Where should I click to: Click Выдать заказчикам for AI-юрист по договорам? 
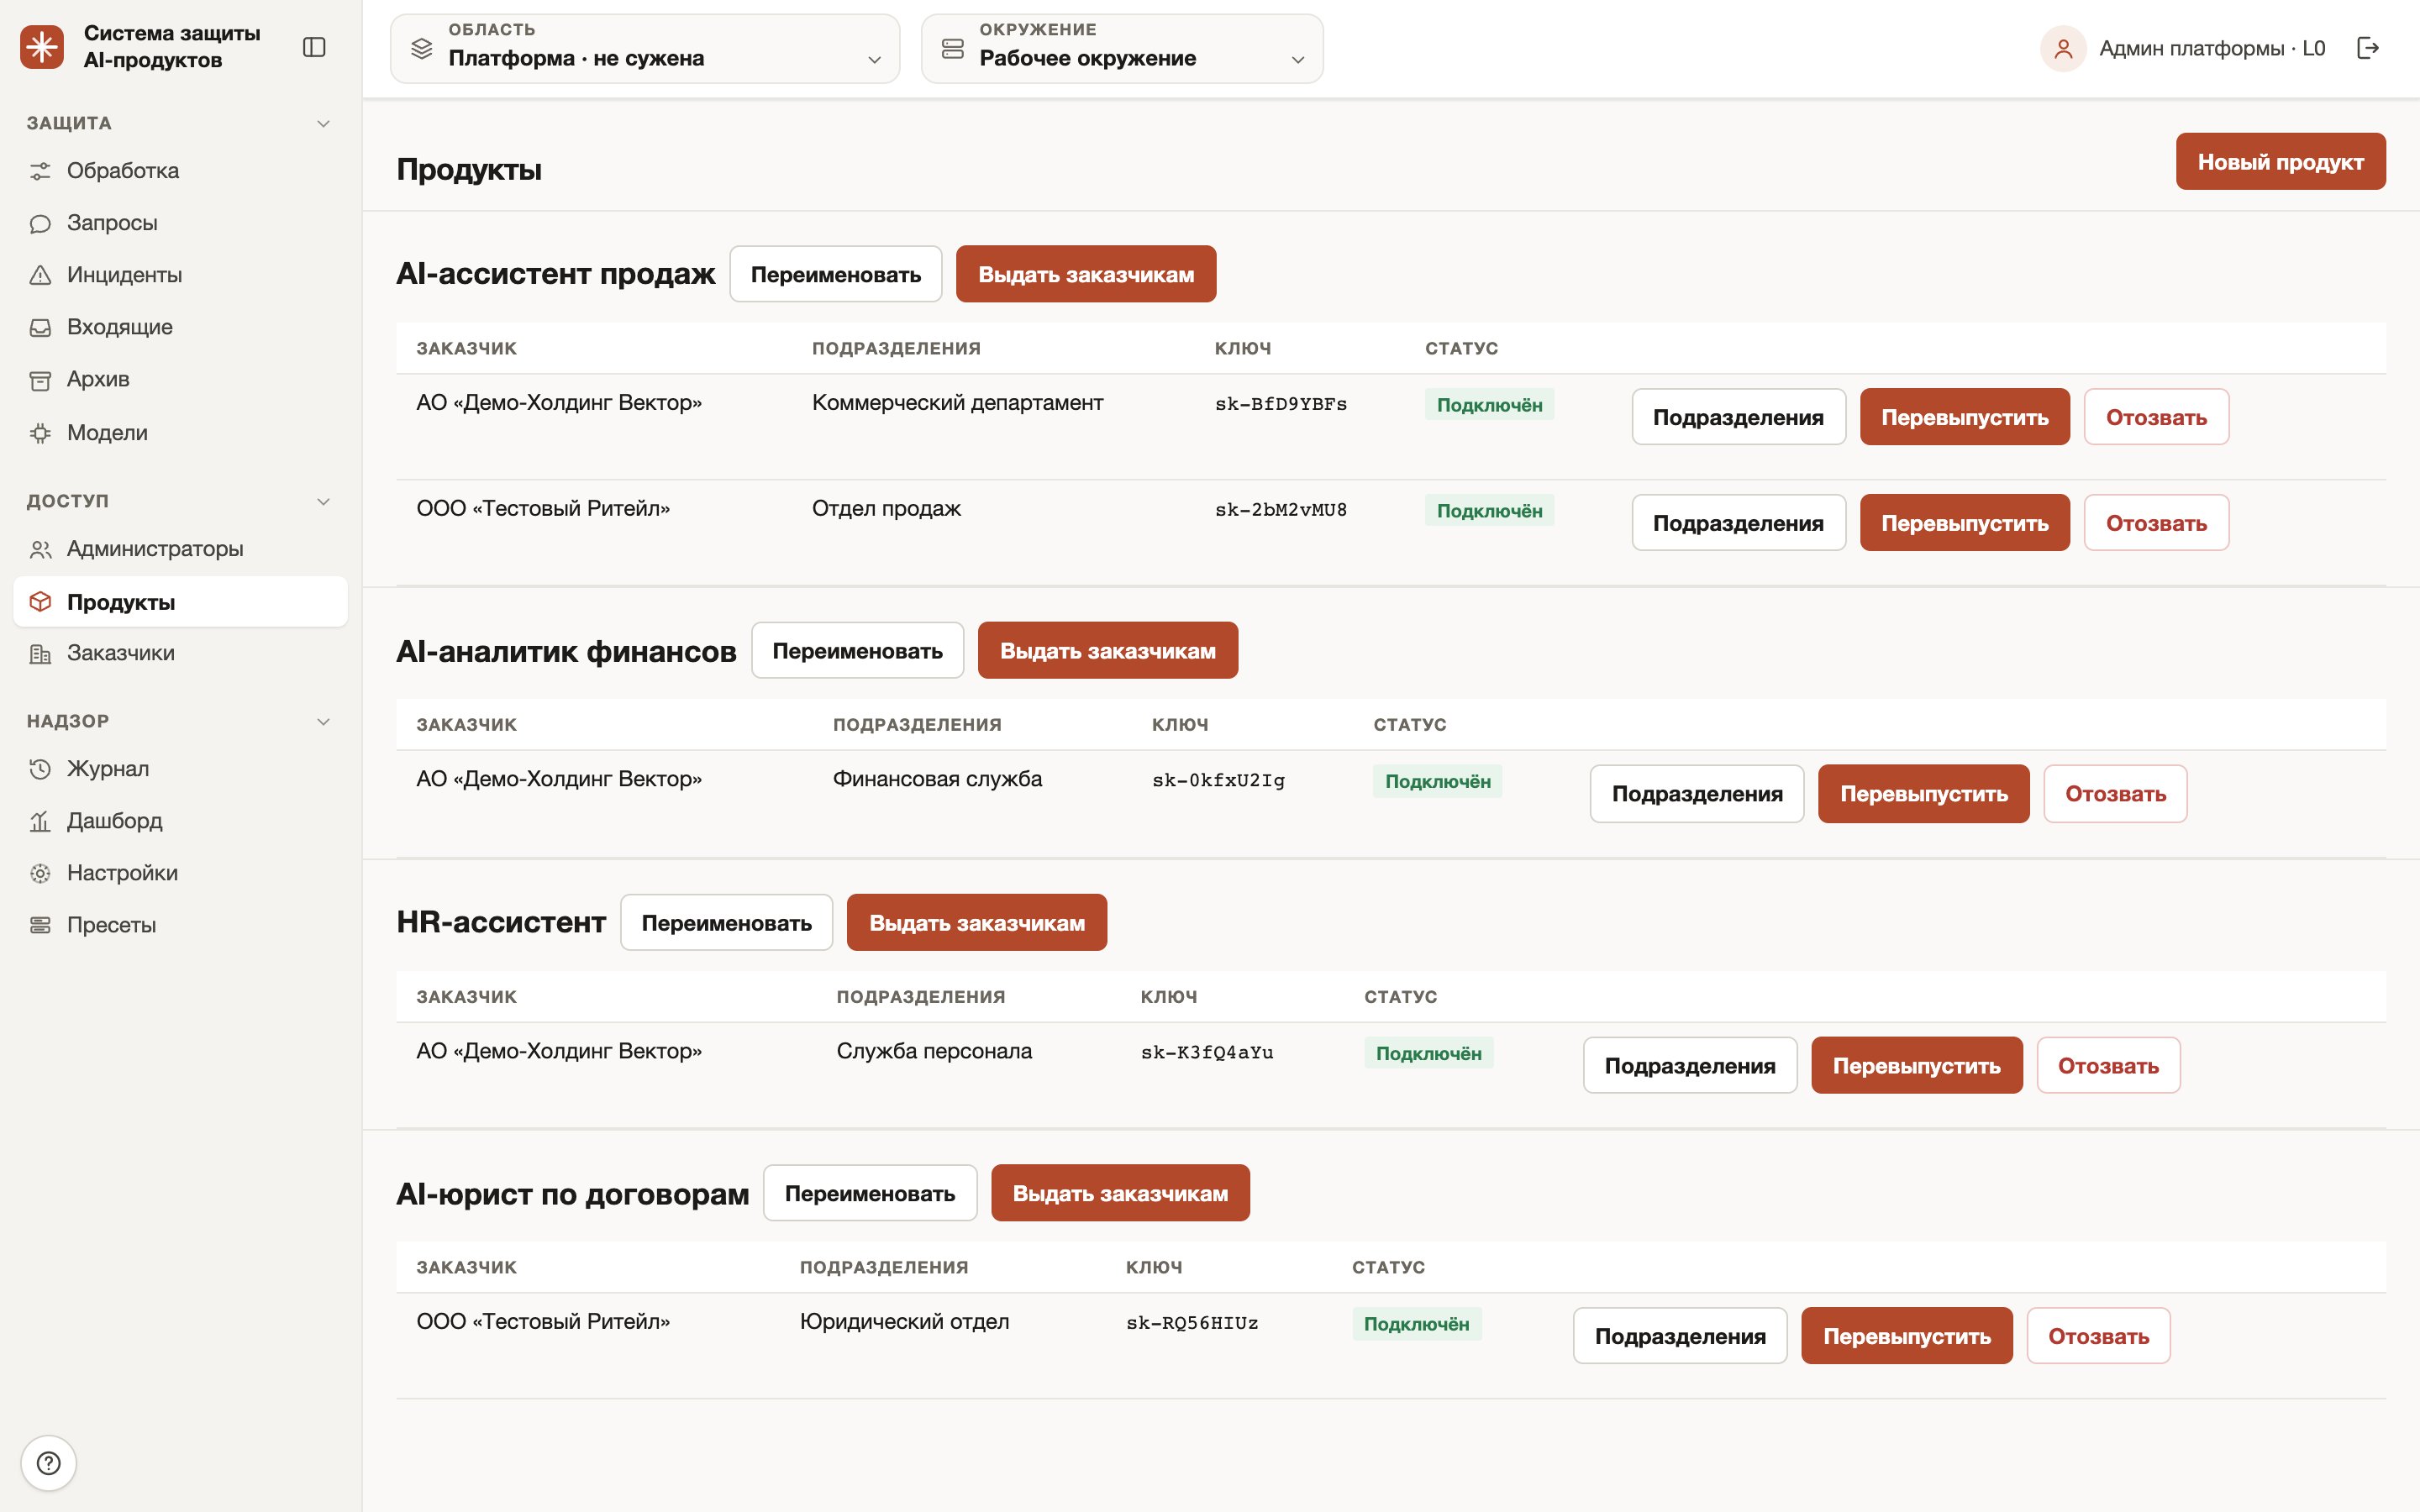(1120, 1193)
